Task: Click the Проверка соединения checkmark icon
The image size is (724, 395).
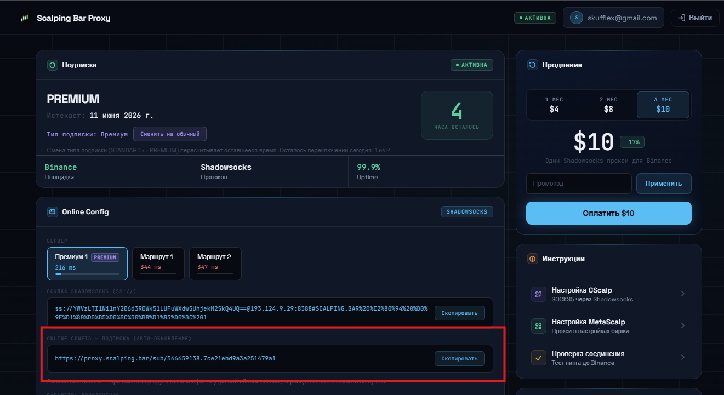Action: (x=539, y=358)
